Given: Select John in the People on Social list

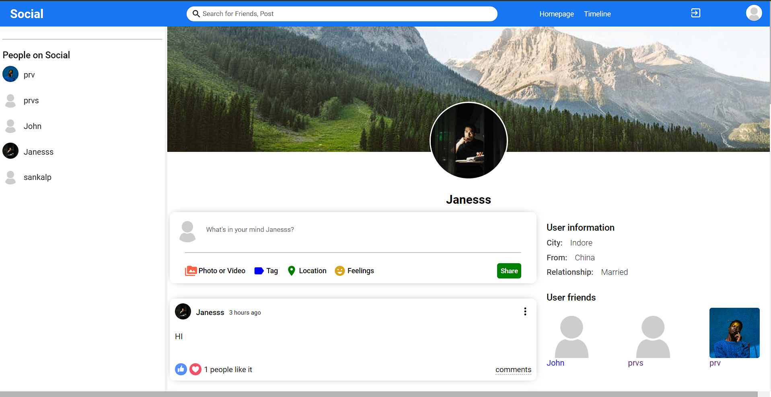Looking at the screenshot, I should point(33,126).
